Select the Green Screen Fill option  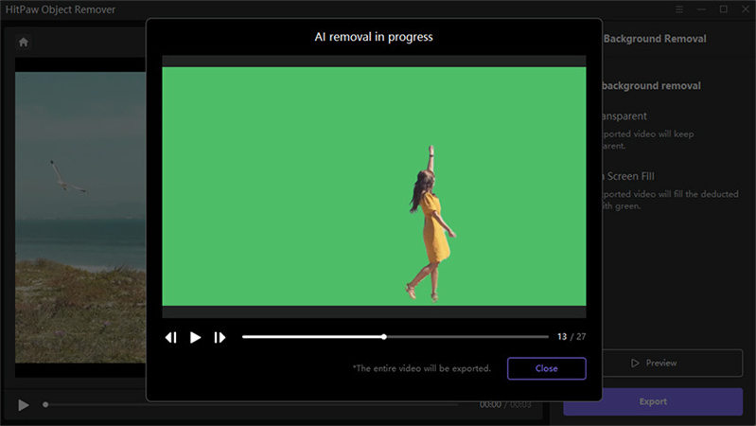tap(628, 177)
